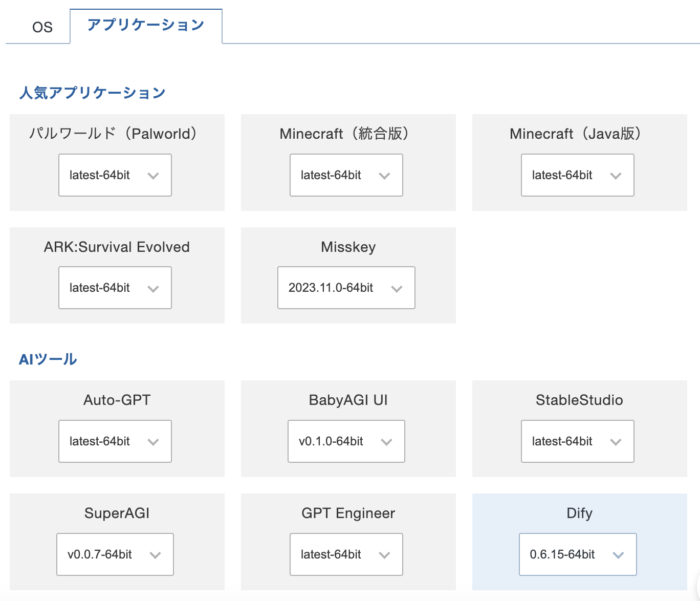Open the SuperAGI version dropdown

[115, 554]
